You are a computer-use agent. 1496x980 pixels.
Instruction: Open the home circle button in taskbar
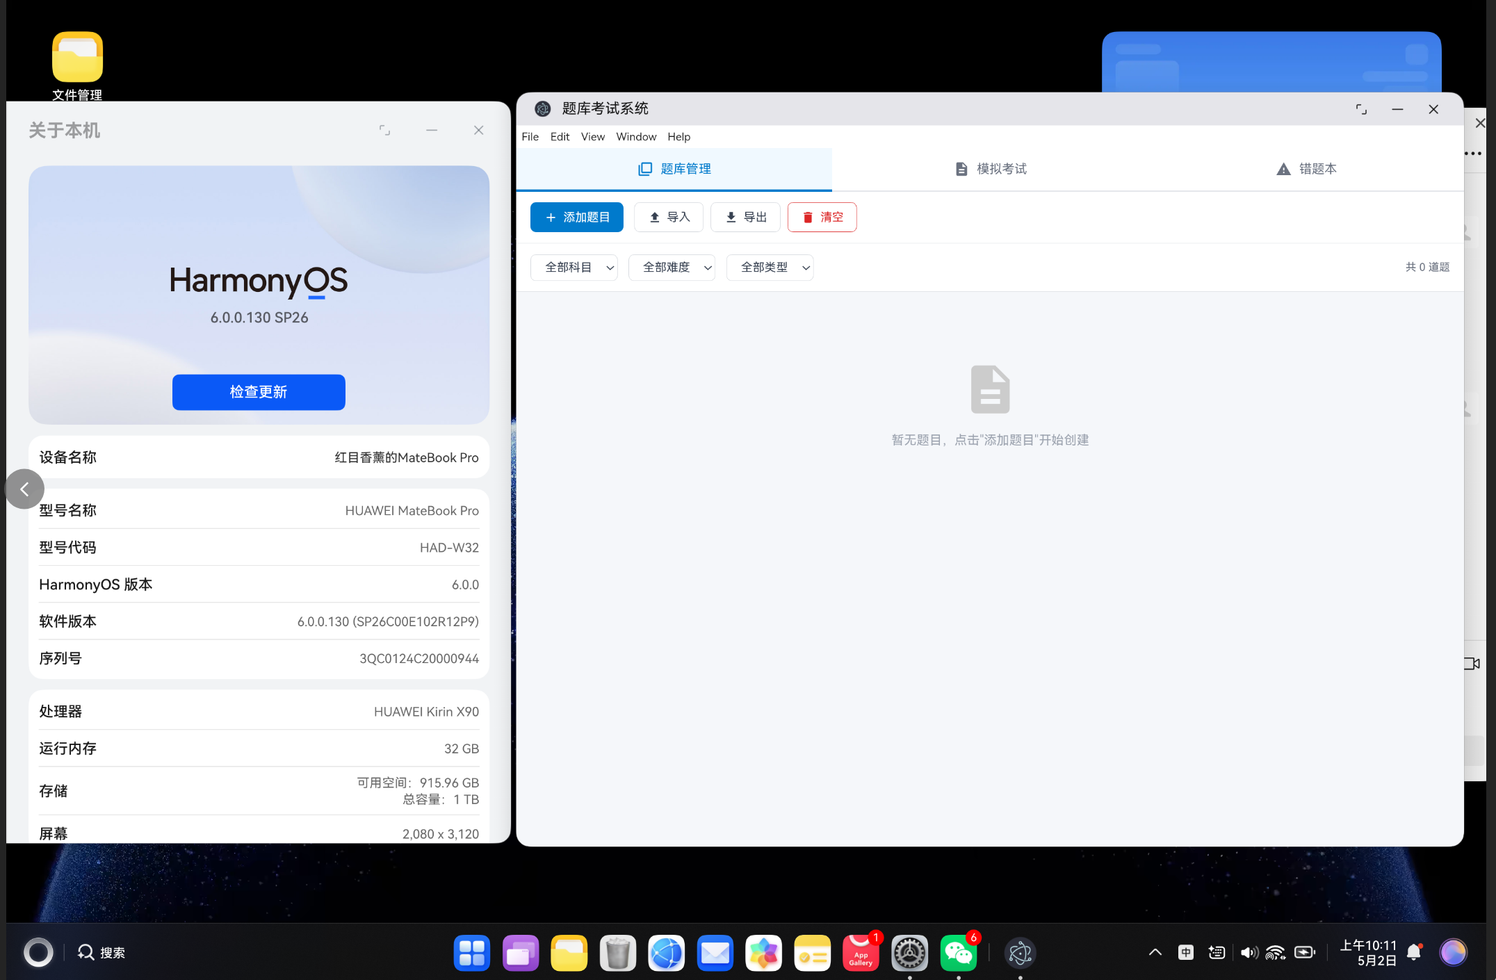[38, 952]
